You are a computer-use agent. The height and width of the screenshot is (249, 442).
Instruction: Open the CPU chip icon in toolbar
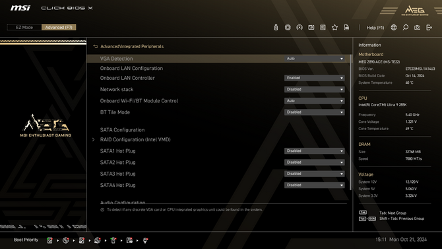[x=288, y=27]
